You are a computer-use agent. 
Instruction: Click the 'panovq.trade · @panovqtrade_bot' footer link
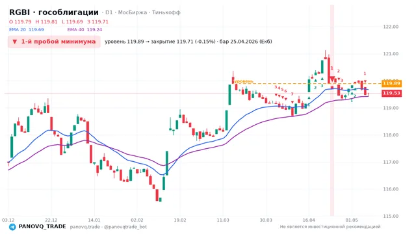pos(109,227)
